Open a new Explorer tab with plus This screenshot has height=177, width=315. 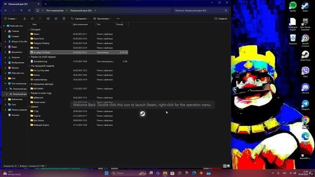[x=46, y=4]
